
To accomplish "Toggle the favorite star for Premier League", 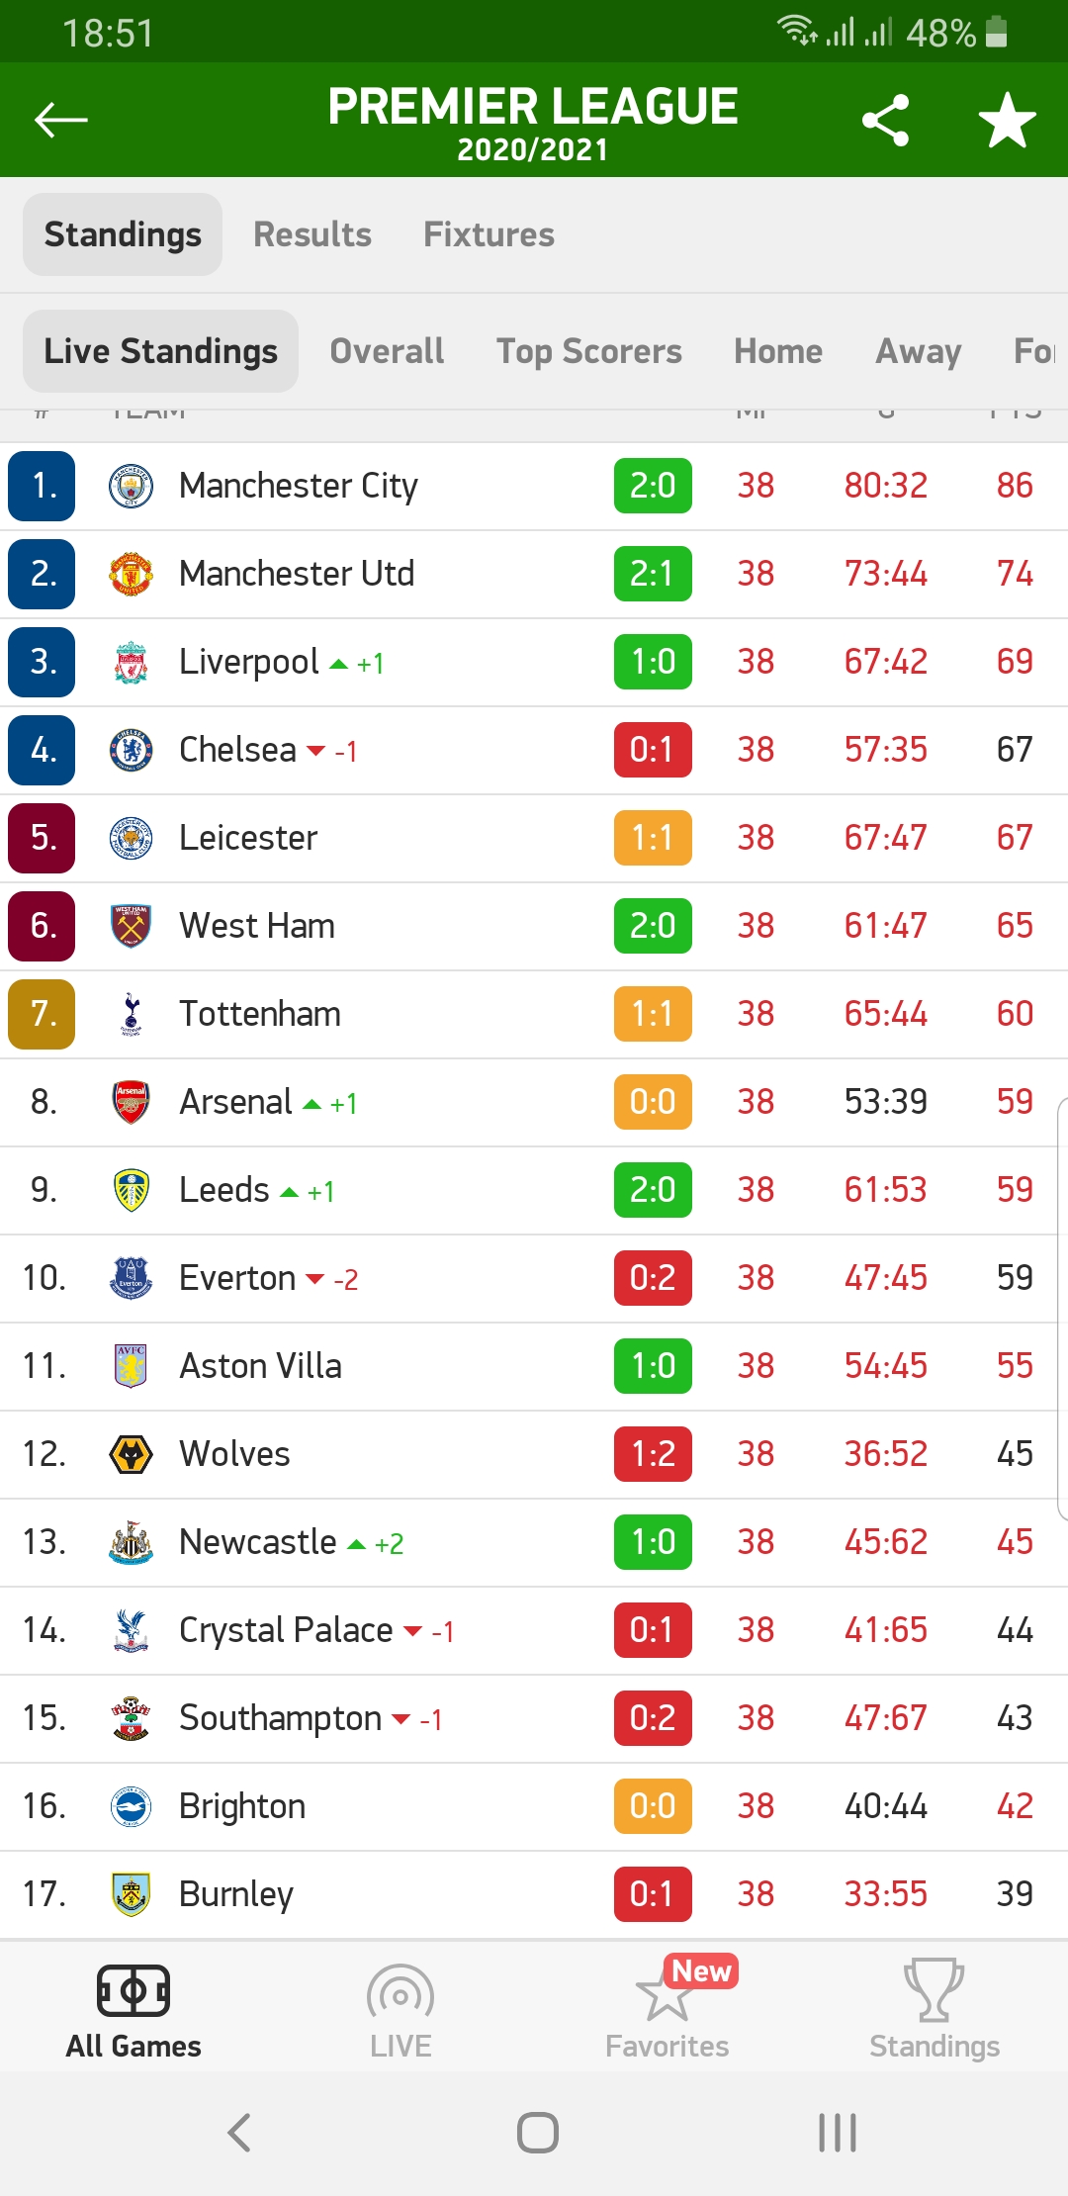I will pos(1007,121).
